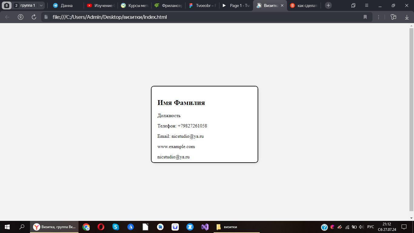Open the Windows Start menu
This screenshot has width=414, height=233.
click(7, 227)
